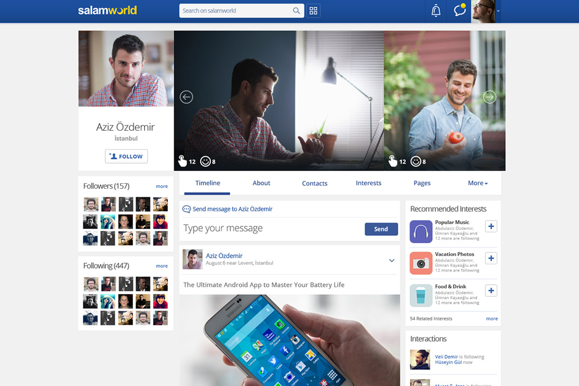Viewport: 579px width, 386px height.
Task: Open the first follower thumbnail
Action: point(91,205)
